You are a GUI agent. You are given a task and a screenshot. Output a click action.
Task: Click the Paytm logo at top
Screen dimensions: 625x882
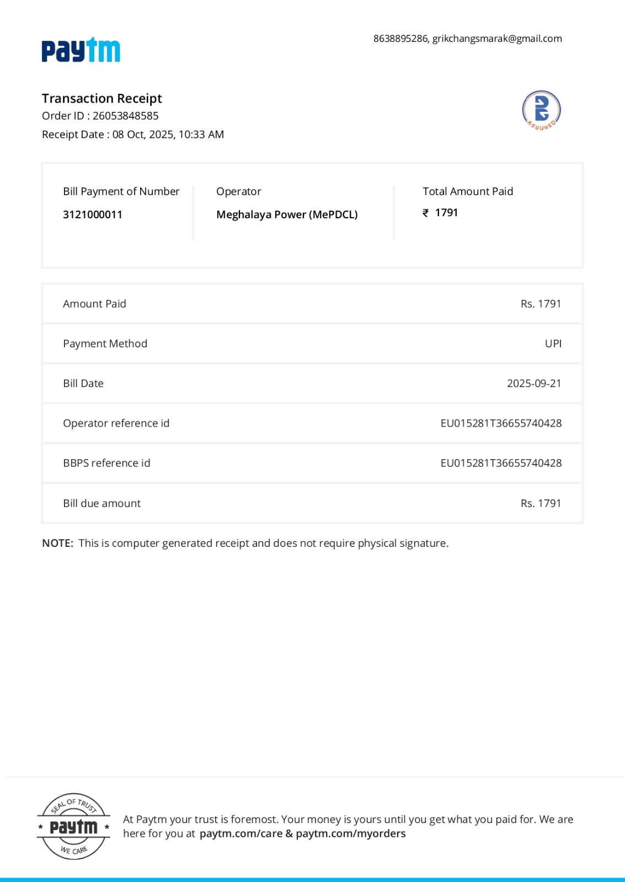[x=81, y=50]
